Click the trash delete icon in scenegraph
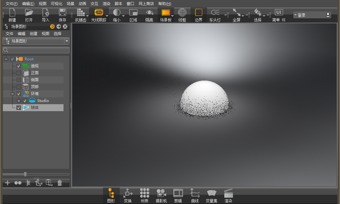This screenshot has height=204, width=340. pos(60,183)
